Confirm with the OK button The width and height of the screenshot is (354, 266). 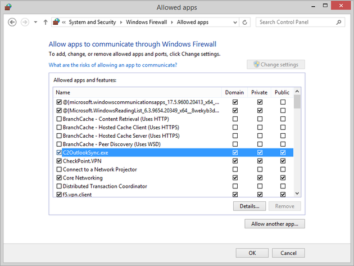pos(252,253)
